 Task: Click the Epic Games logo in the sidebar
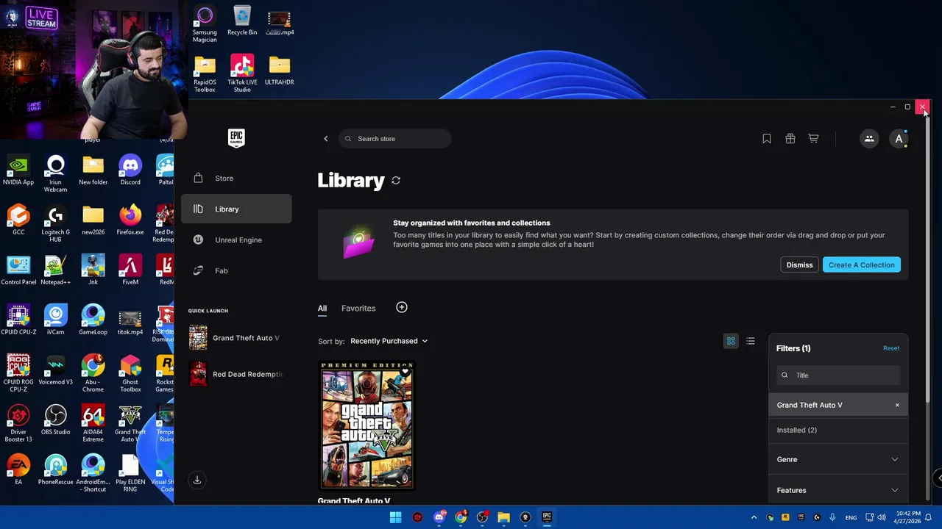click(236, 138)
